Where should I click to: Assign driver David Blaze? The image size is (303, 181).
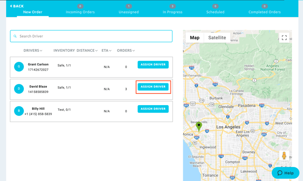pos(153,87)
